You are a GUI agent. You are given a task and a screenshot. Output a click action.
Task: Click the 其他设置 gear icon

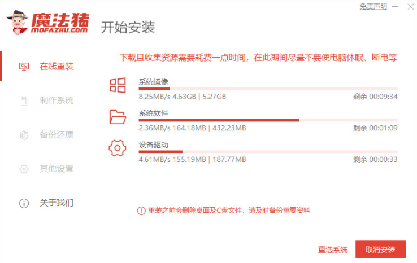[x=24, y=169]
